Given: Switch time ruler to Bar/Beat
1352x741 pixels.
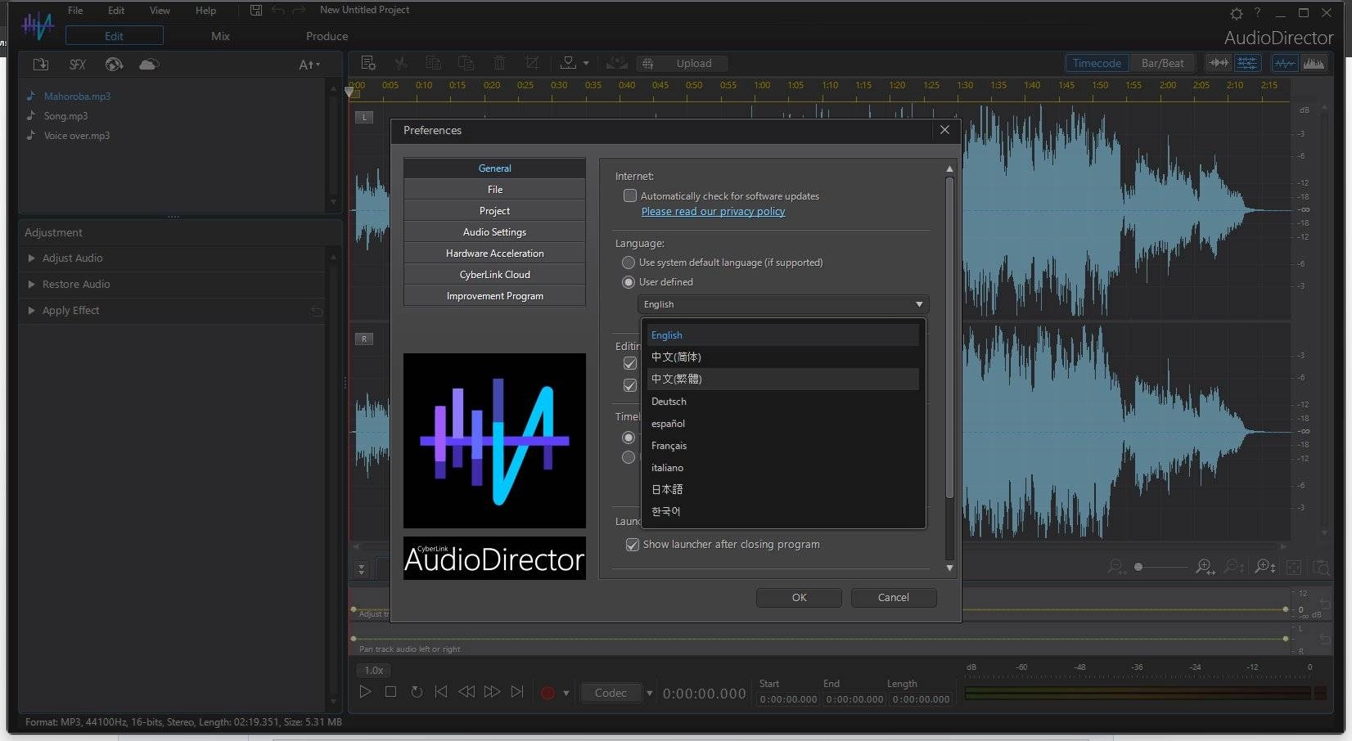Looking at the screenshot, I should [1162, 63].
